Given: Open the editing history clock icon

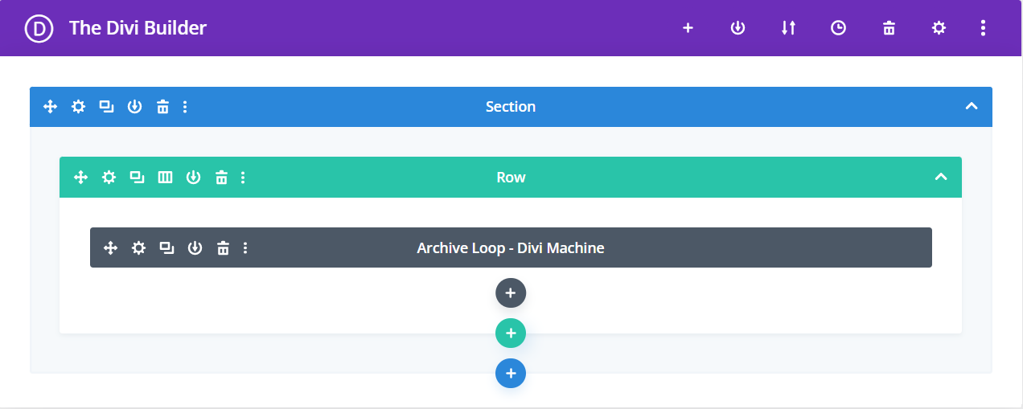Looking at the screenshot, I should click(838, 28).
